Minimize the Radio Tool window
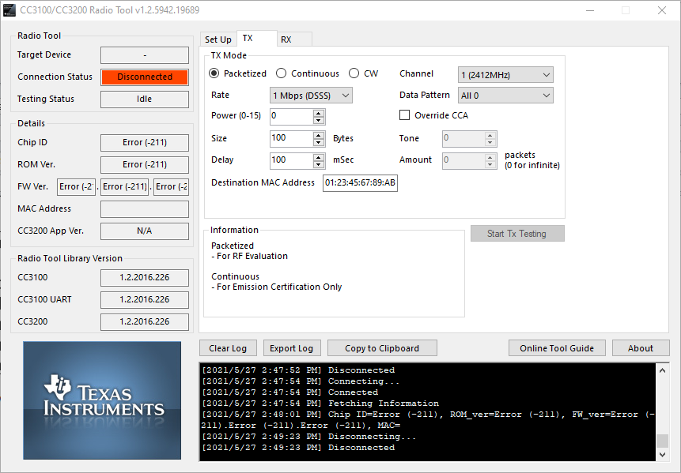 (590, 10)
